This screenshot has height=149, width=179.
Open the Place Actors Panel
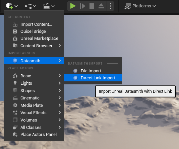click(x=34, y=135)
